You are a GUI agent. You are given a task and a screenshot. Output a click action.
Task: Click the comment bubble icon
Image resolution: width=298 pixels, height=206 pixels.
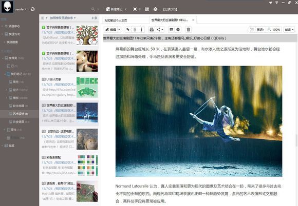[171, 30]
